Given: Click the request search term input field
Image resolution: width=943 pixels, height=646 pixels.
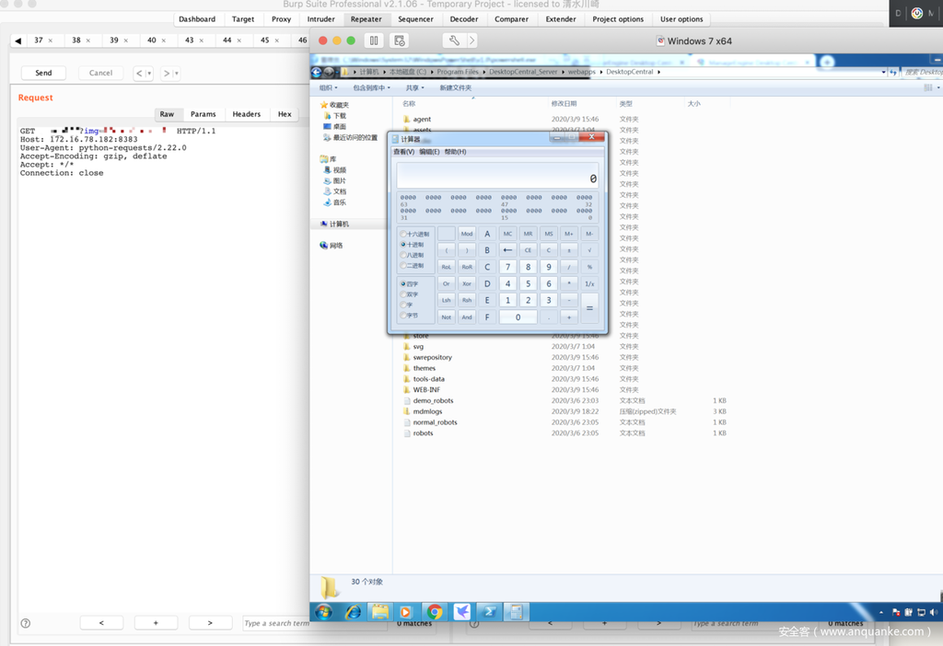Looking at the screenshot, I should [x=275, y=623].
